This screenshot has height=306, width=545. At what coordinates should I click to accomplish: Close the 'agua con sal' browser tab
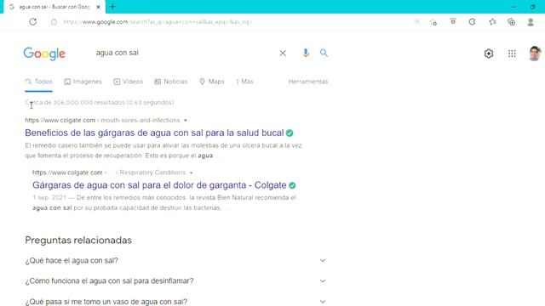98,7
